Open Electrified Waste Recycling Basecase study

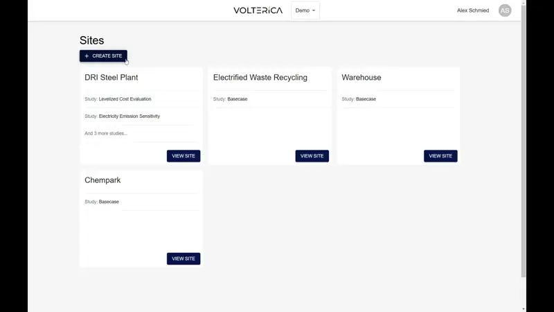tap(237, 99)
